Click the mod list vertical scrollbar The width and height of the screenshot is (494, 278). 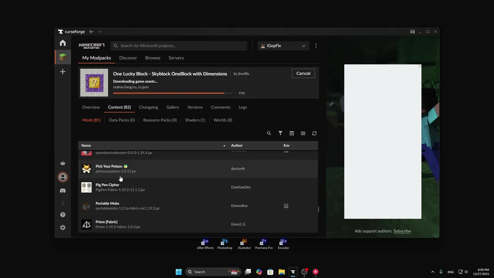(x=318, y=209)
